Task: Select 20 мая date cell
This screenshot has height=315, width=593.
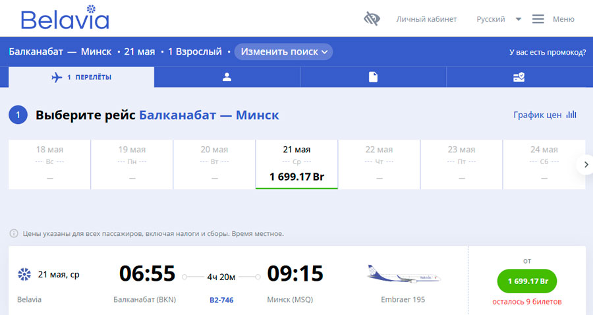Action: point(214,165)
